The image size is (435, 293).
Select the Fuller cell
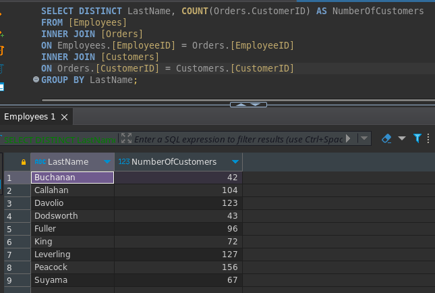pos(72,229)
